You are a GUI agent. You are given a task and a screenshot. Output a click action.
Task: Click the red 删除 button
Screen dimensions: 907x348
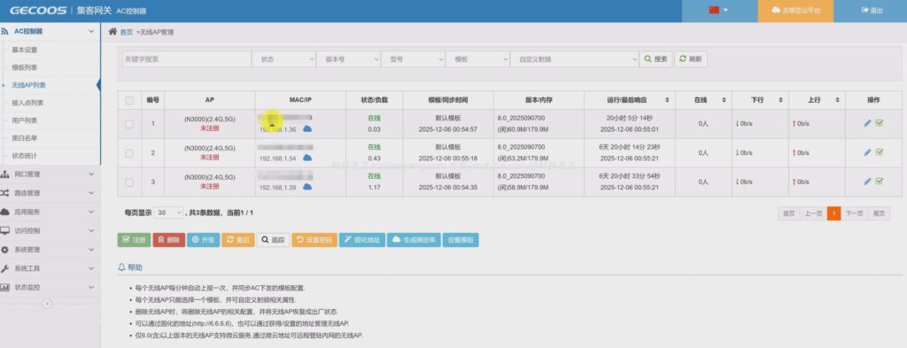[x=168, y=240]
